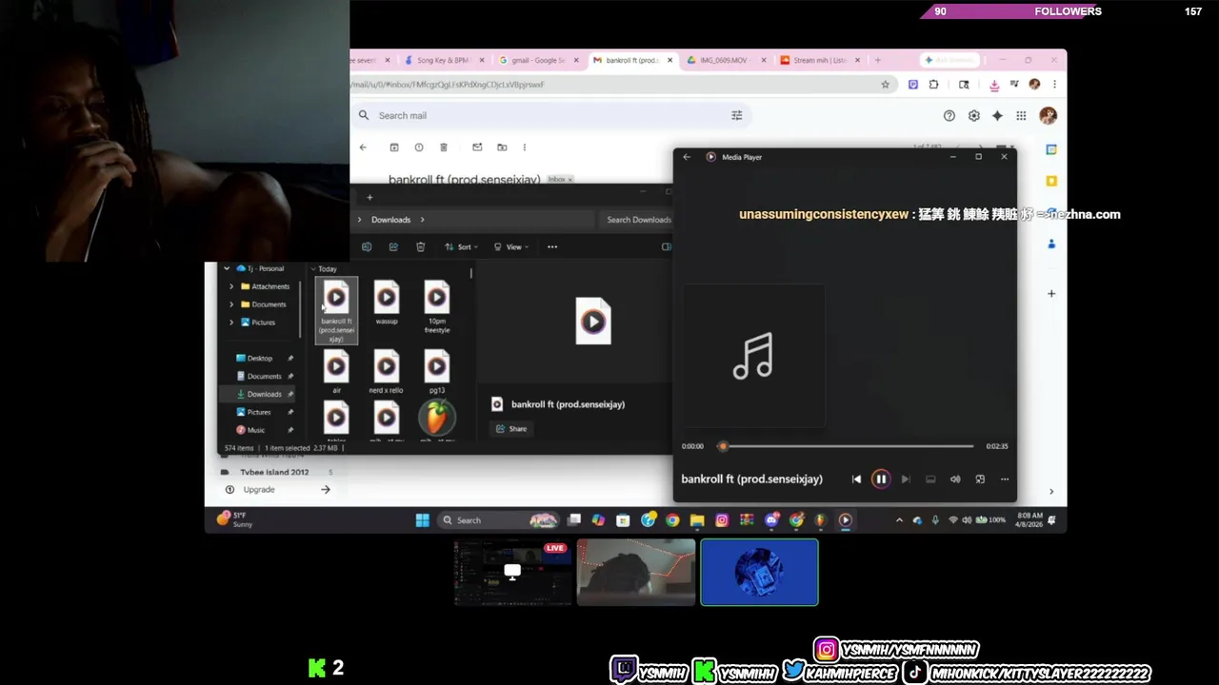Open Google apps grid
Screen dimensions: 1219x685
[1021, 116]
